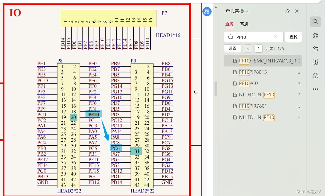Toggle the pin icon on the 查找替换 panel
325x196 pixels.
pos(287,11)
